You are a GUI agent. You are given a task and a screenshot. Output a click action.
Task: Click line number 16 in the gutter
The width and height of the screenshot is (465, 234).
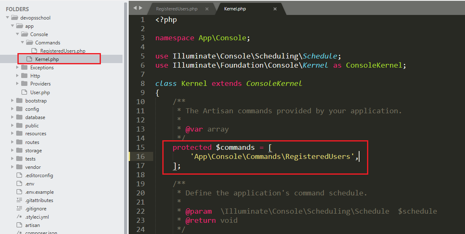click(140, 156)
